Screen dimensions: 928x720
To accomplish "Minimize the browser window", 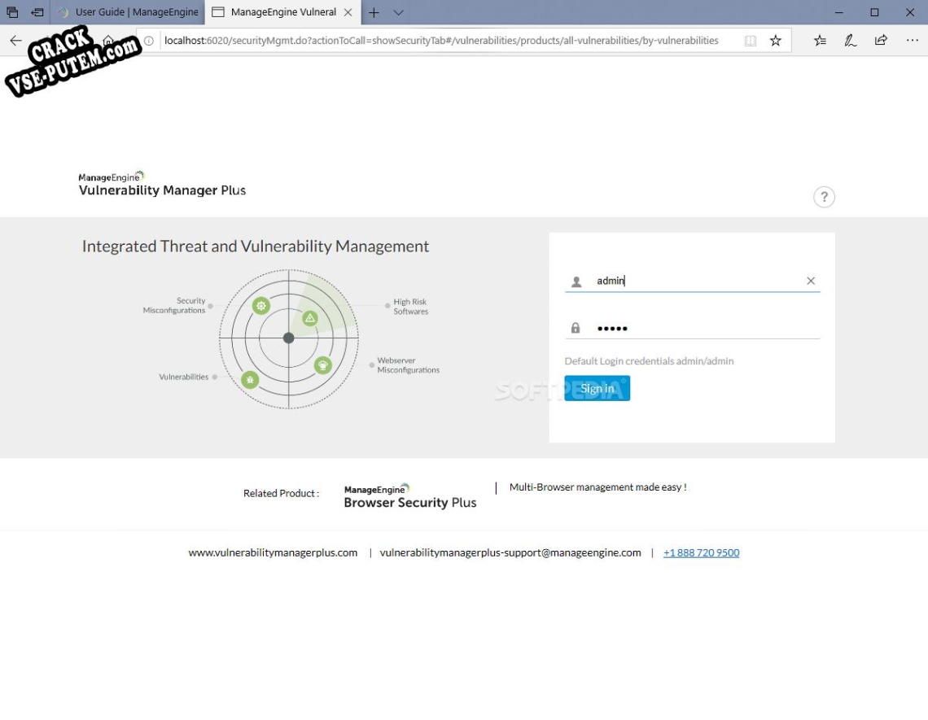I will (838, 12).
